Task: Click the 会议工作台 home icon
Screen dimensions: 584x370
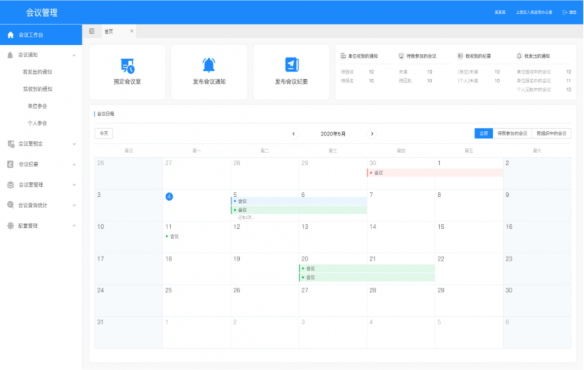Action: coord(10,34)
